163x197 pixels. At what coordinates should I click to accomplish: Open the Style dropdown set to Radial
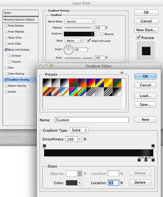[x=74, y=40]
